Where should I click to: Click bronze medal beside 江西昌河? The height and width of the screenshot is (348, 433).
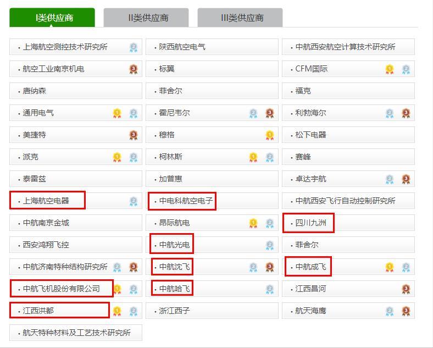click(x=406, y=289)
